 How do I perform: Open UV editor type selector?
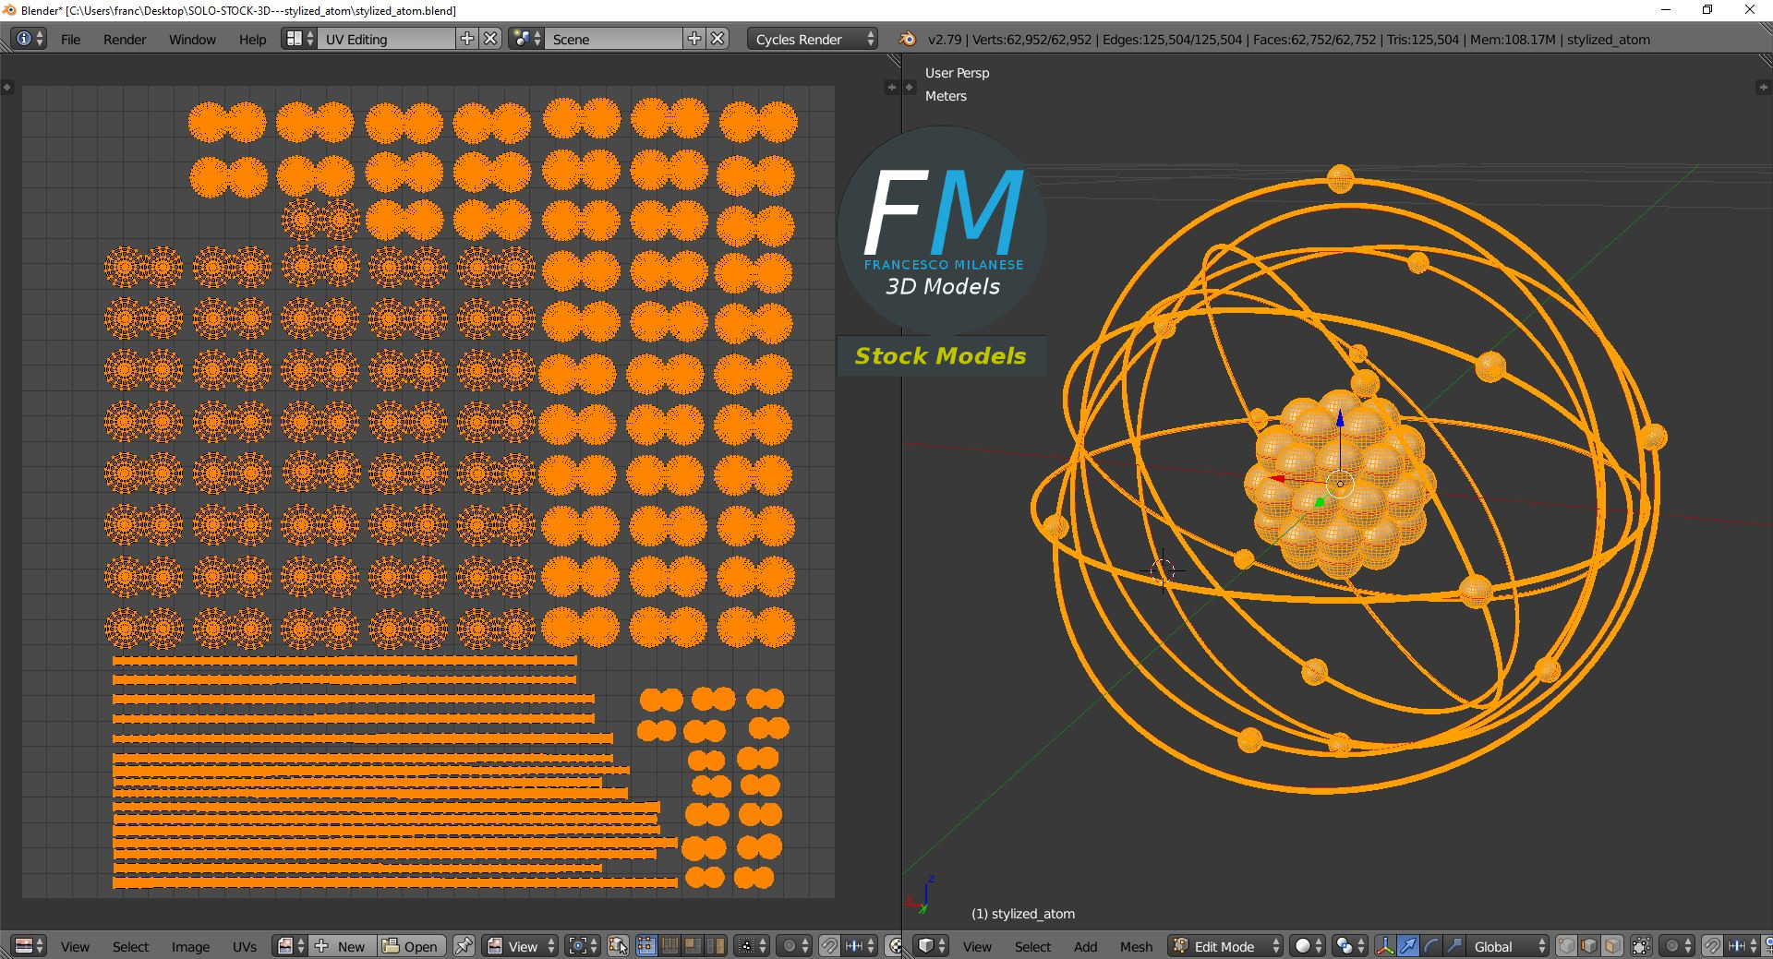29,946
